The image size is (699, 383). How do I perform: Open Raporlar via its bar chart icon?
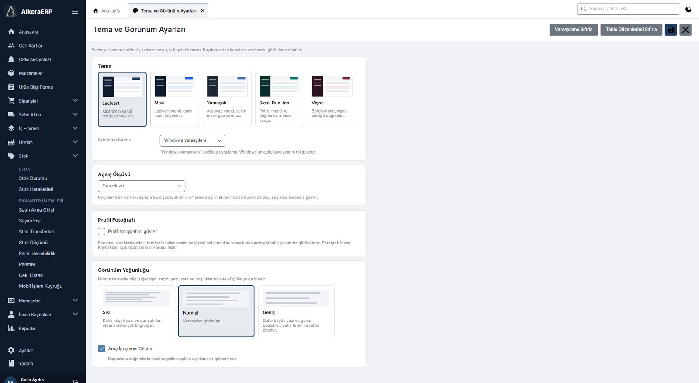pos(11,328)
